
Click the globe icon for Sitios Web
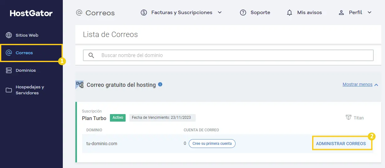[x=9, y=35]
